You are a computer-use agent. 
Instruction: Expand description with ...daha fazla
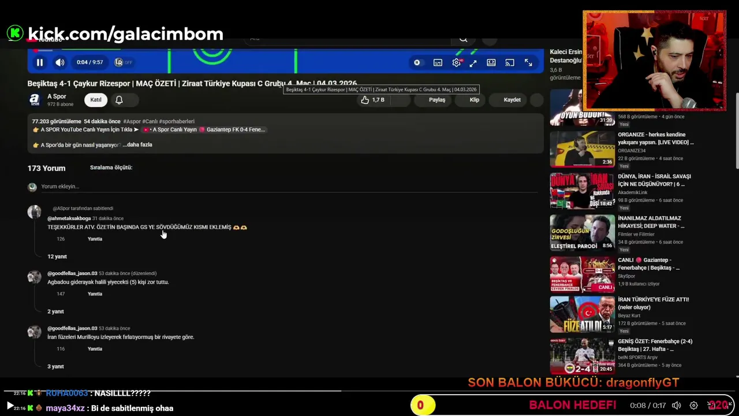click(x=137, y=145)
